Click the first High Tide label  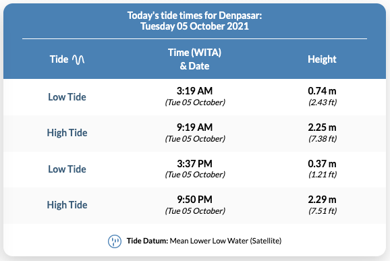coord(67,133)
